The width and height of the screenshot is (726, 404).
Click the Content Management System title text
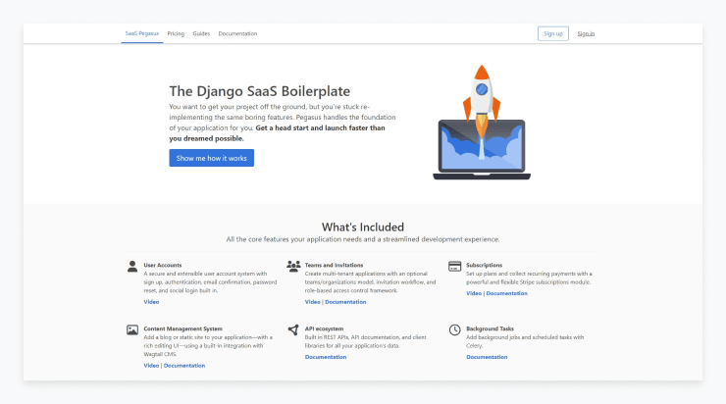coord(182,328)
